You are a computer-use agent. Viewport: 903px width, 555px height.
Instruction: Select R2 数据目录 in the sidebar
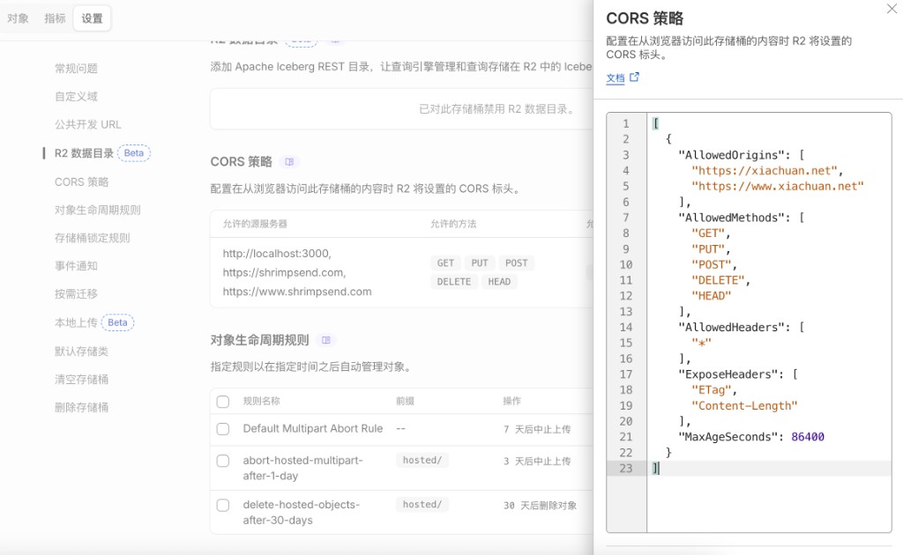click(x=84, y=153)
